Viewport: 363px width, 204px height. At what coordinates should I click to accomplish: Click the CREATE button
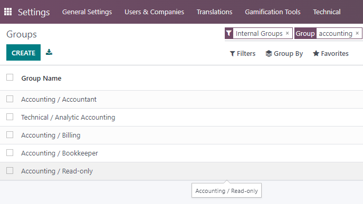[x=23, y=53]
